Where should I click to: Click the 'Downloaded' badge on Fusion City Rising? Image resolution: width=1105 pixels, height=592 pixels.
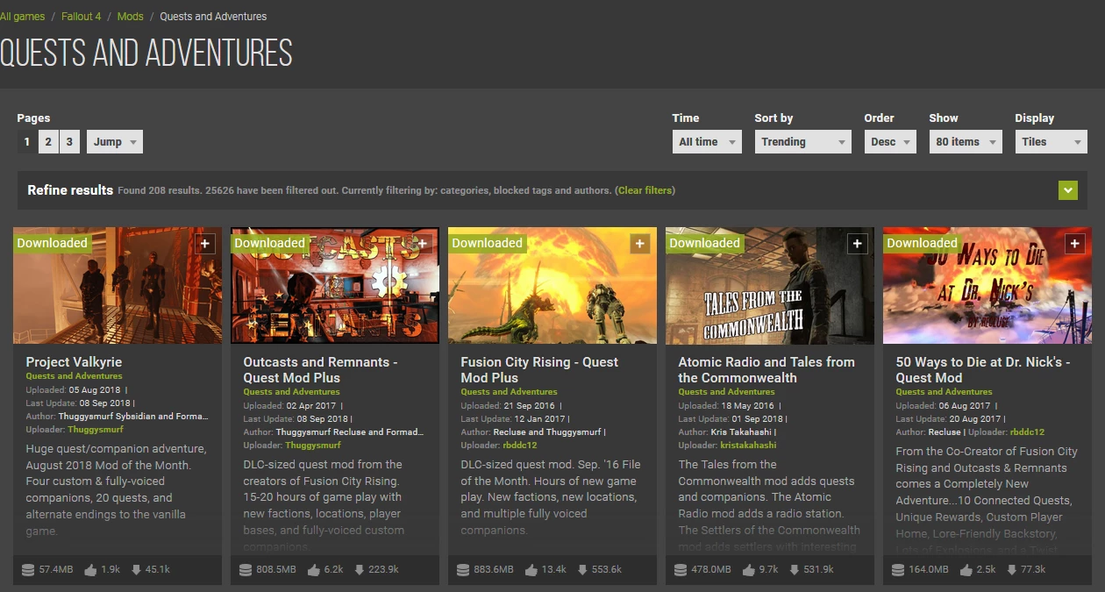coord(488,243)
